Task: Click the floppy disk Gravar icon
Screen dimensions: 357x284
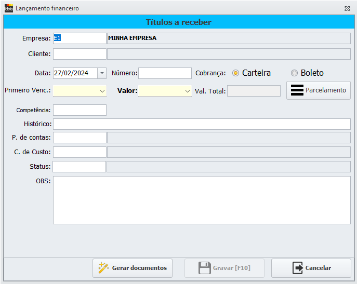Action: click(204, 268)
